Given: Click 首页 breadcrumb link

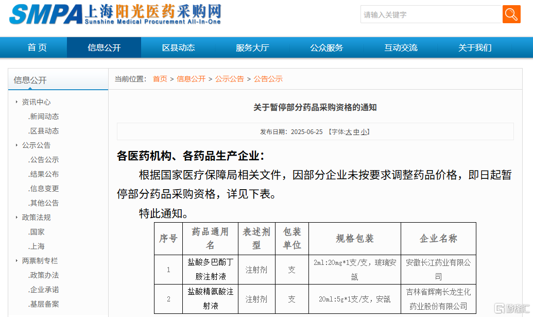Looking at the screenshot, I should pyautogui.click(x=160, y=79).
